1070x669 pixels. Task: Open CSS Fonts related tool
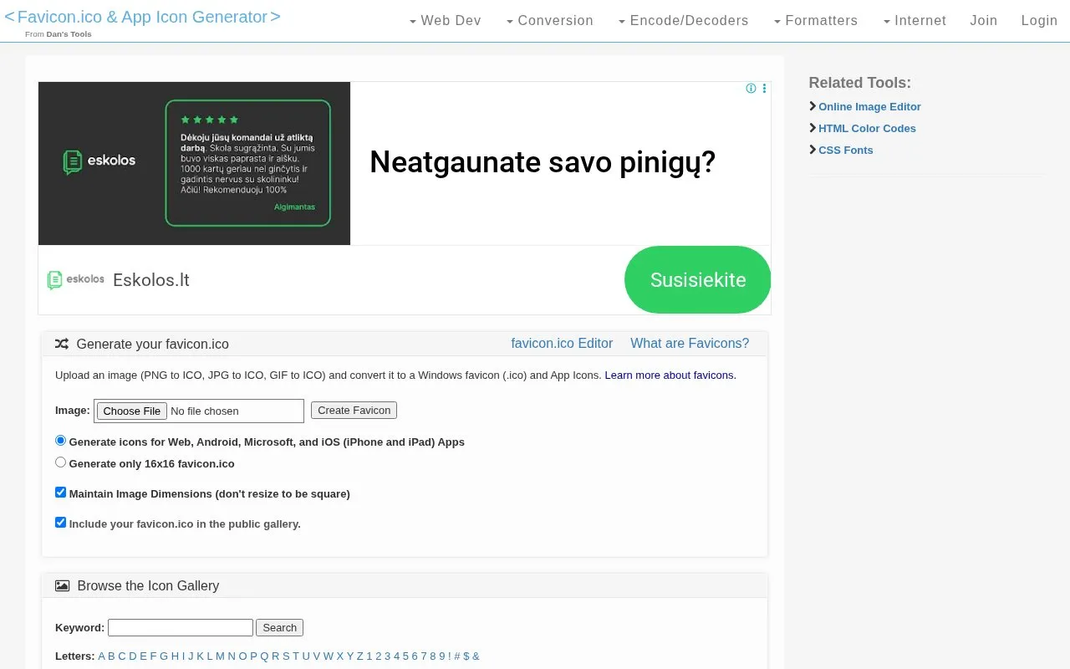(845, 151)
